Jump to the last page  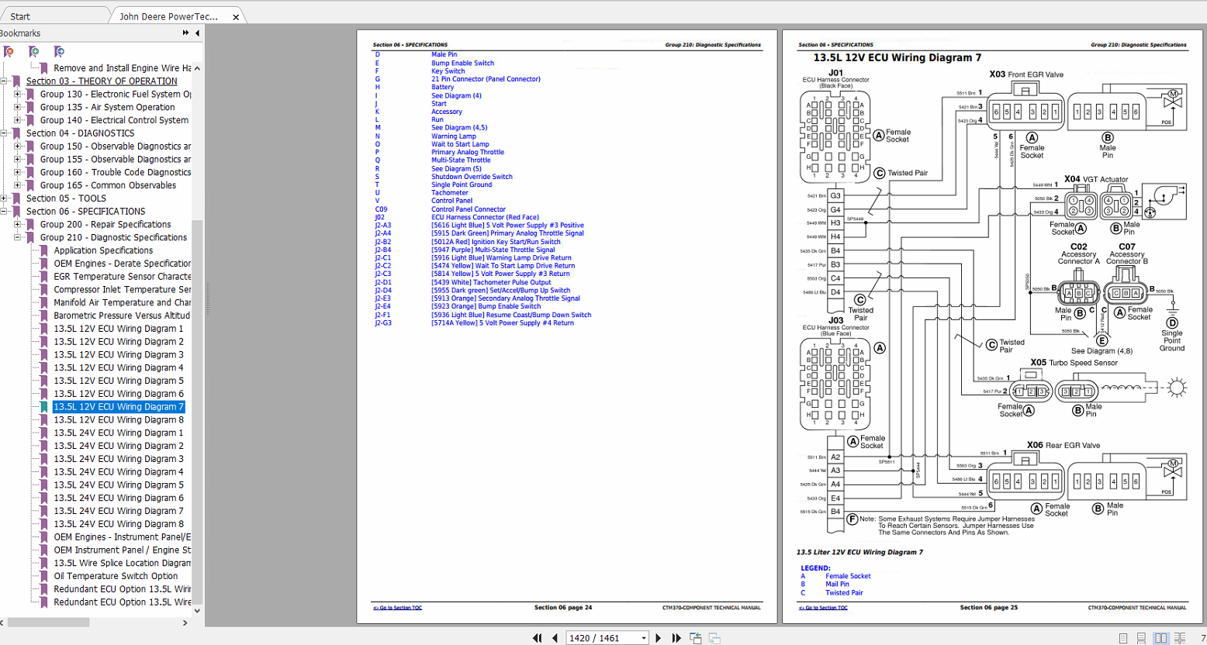[676, 638]
